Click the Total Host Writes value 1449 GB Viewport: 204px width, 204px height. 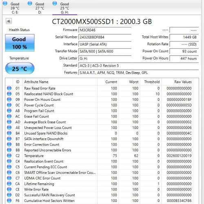[x=184, y=37]
